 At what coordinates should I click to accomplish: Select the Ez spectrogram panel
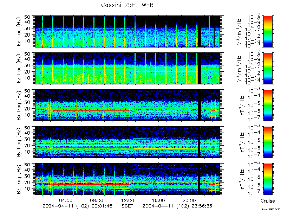coord(127,68)
